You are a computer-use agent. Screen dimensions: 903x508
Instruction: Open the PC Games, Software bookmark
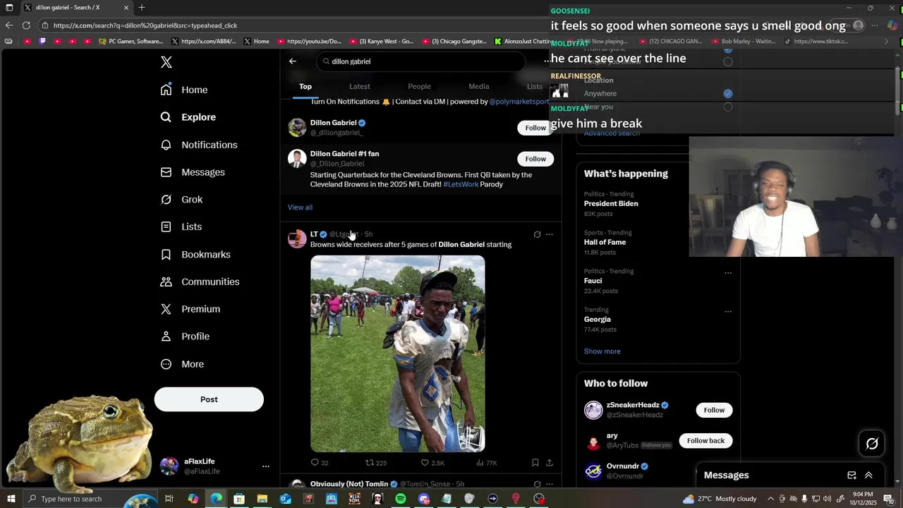tap(131, 42)
